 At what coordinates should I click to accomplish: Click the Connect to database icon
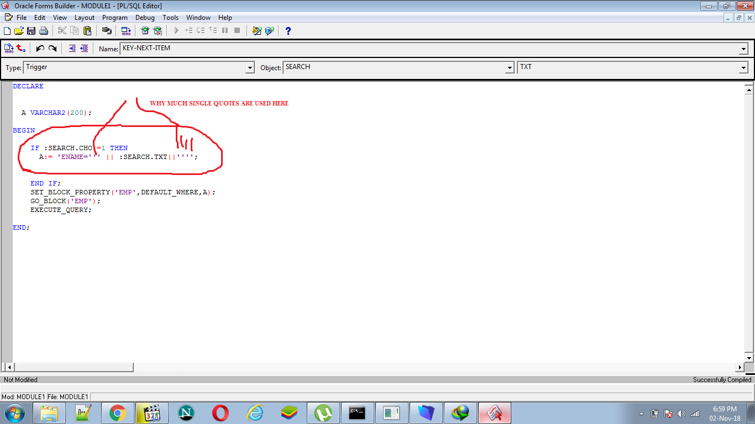click(x=106, y=31)
